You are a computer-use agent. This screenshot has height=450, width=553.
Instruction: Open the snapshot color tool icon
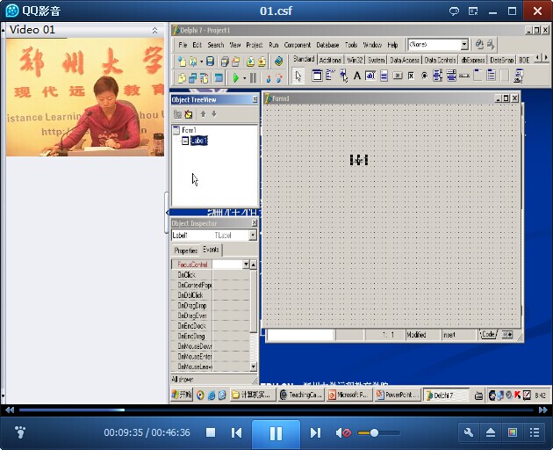tap(513, 432)
